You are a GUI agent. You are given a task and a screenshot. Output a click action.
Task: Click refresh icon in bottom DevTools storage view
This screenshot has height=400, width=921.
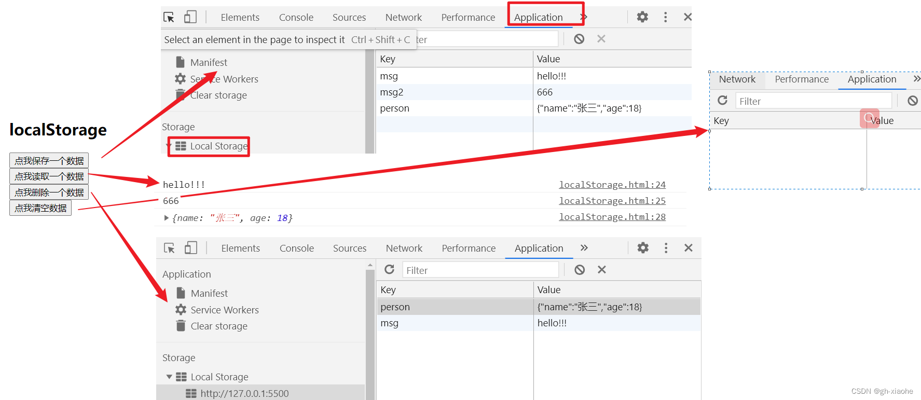(389, 269)
